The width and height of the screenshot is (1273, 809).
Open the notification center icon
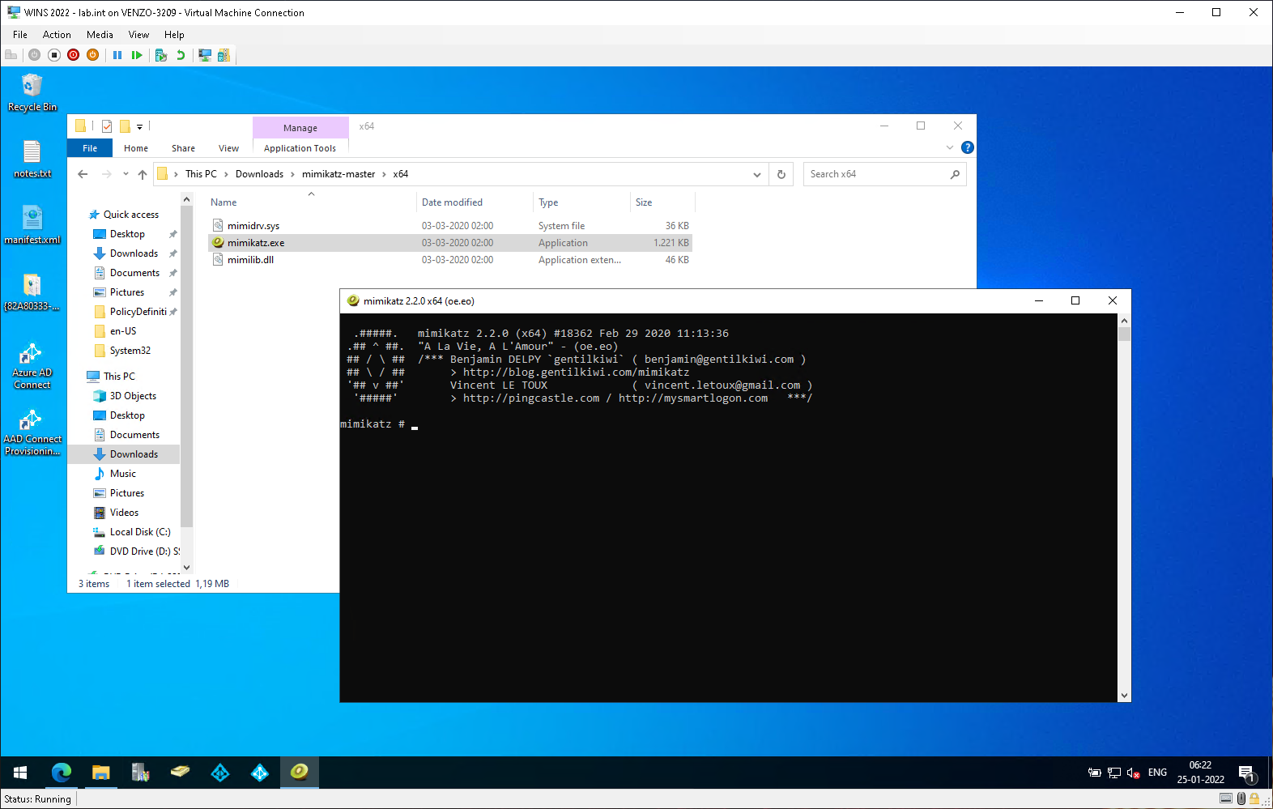[1248, 773]
